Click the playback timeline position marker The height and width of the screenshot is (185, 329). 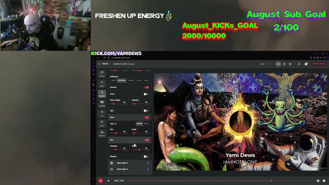click(271, 181)
